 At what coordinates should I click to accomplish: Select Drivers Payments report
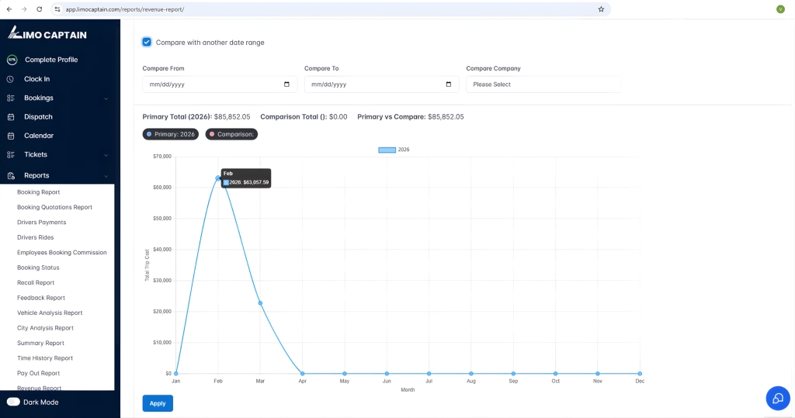coord(42,223)
